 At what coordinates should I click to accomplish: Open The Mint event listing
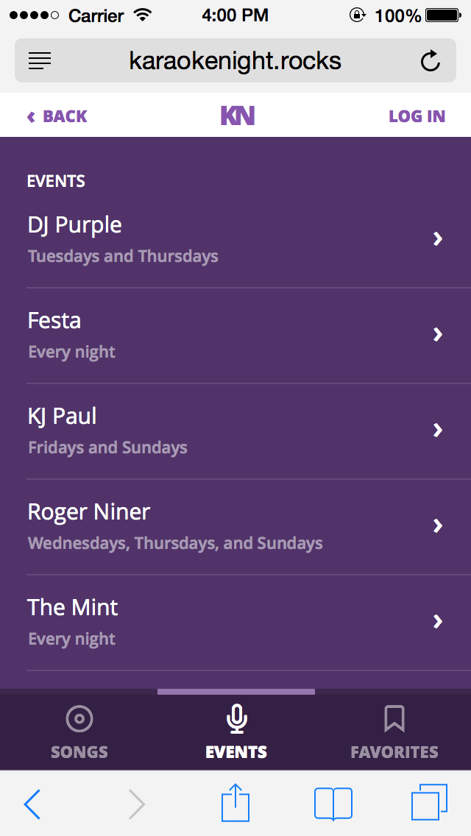73,608
